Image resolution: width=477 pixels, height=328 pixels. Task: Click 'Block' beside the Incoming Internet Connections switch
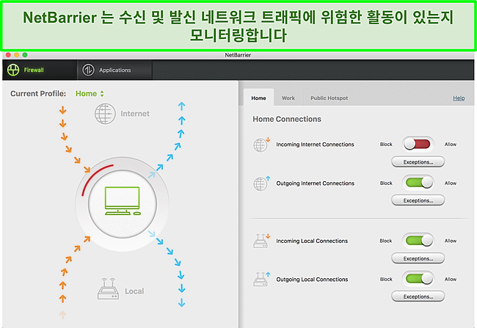[386, 145]
